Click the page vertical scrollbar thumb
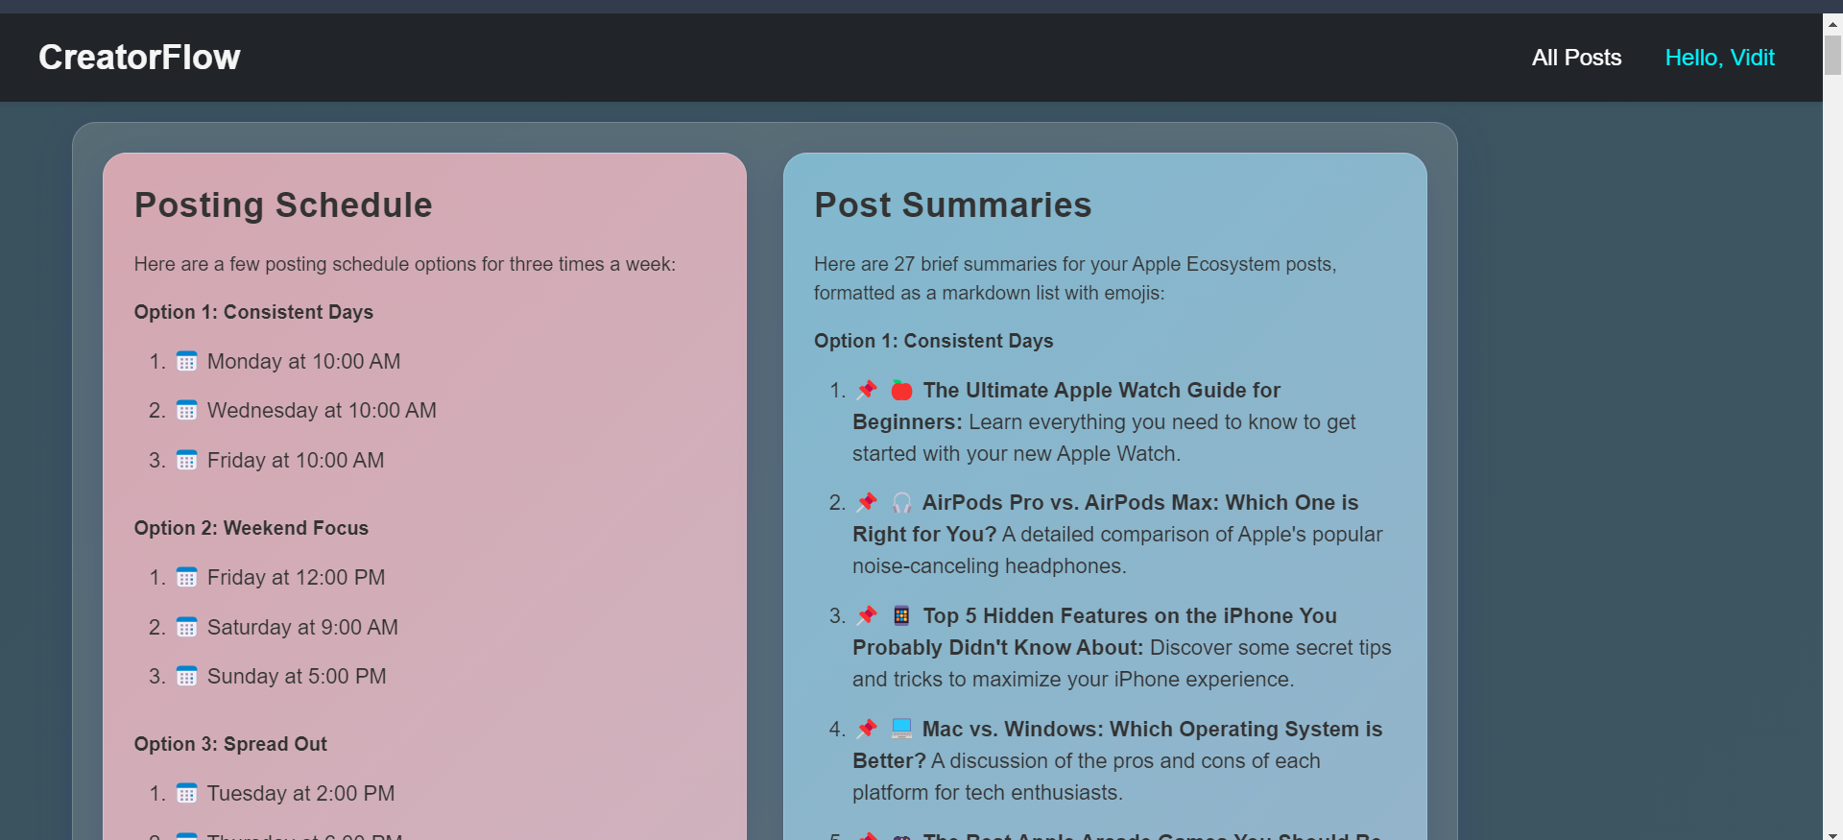The image size is (1843, 840). [1832, 55]
